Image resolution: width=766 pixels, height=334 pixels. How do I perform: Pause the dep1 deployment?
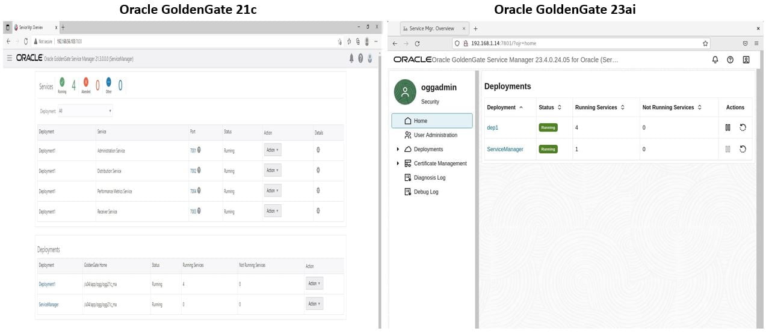727,127
